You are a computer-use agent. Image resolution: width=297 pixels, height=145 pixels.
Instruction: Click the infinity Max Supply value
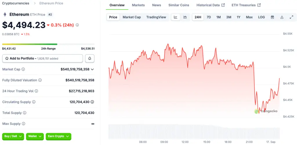pyautogui.click(x=93, y=124)
